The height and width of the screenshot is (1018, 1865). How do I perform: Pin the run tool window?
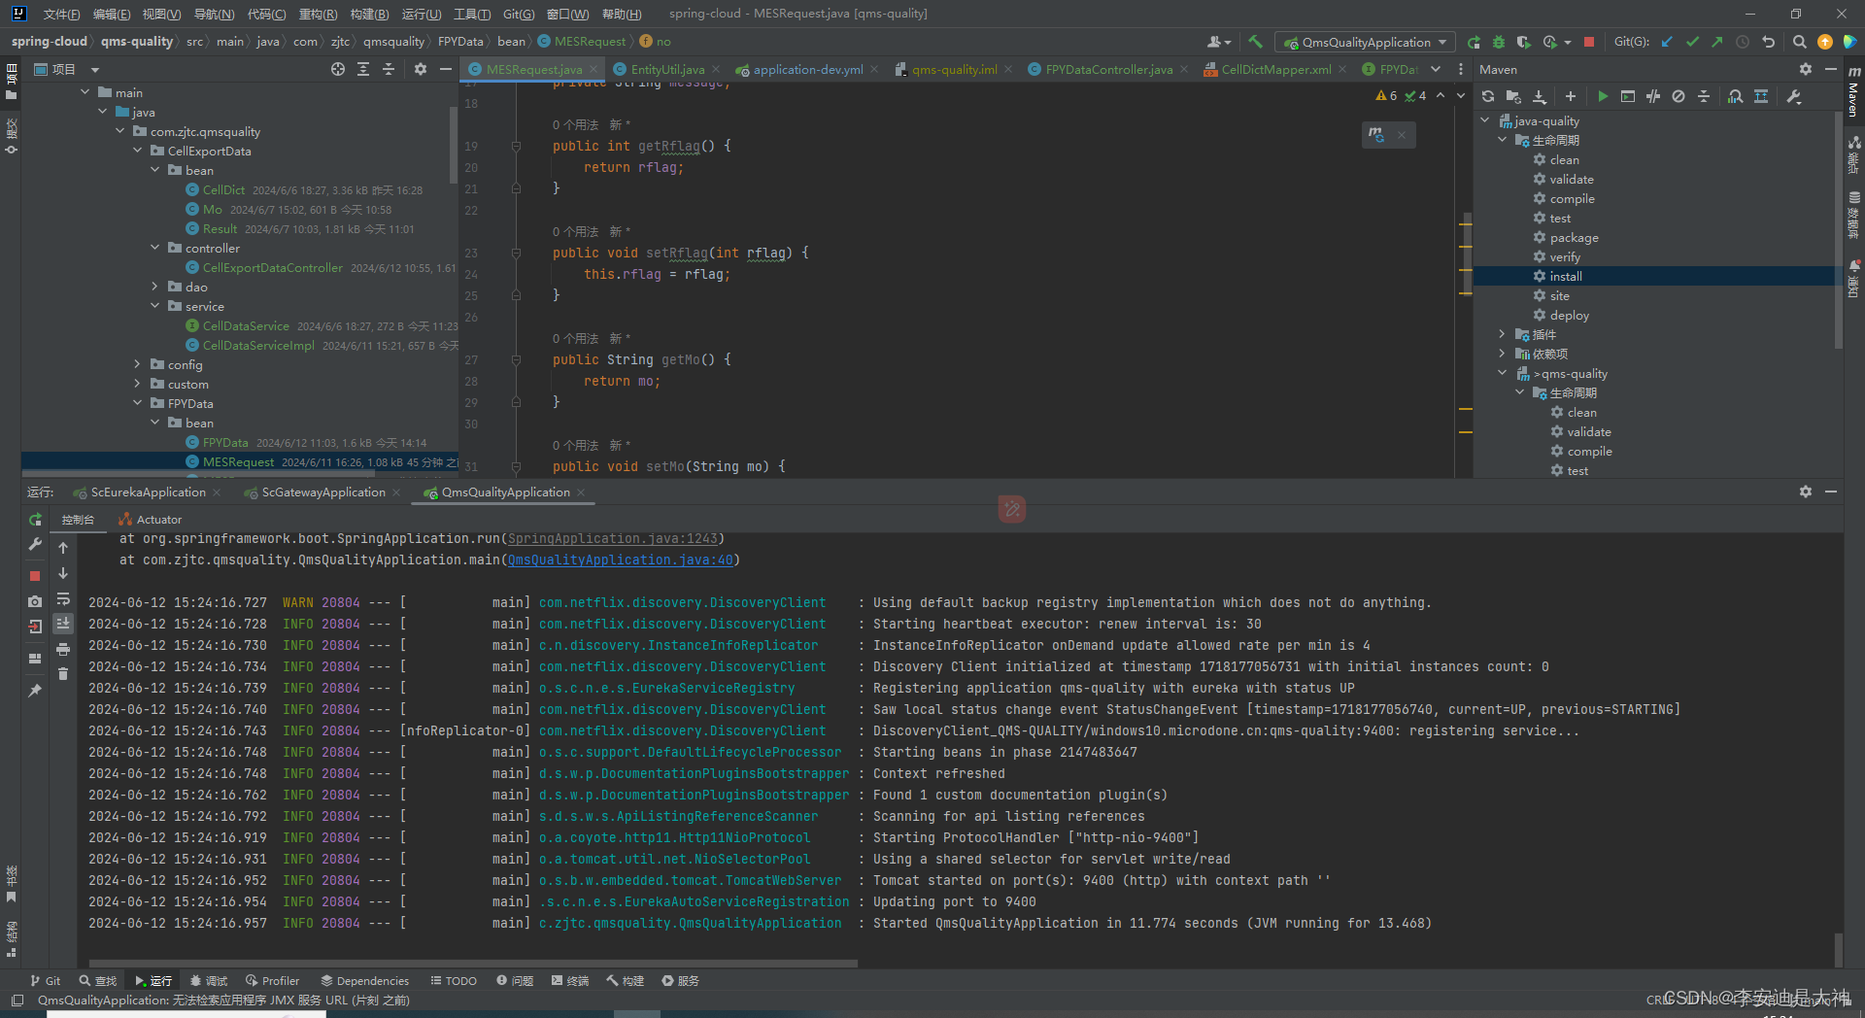point(35,688)
